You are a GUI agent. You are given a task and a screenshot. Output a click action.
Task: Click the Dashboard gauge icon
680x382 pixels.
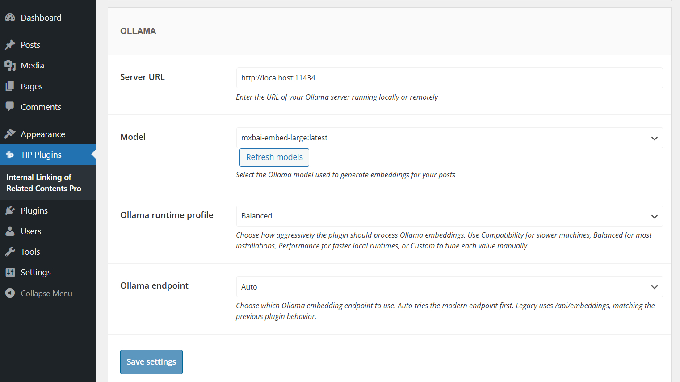(x=10, y=18)
